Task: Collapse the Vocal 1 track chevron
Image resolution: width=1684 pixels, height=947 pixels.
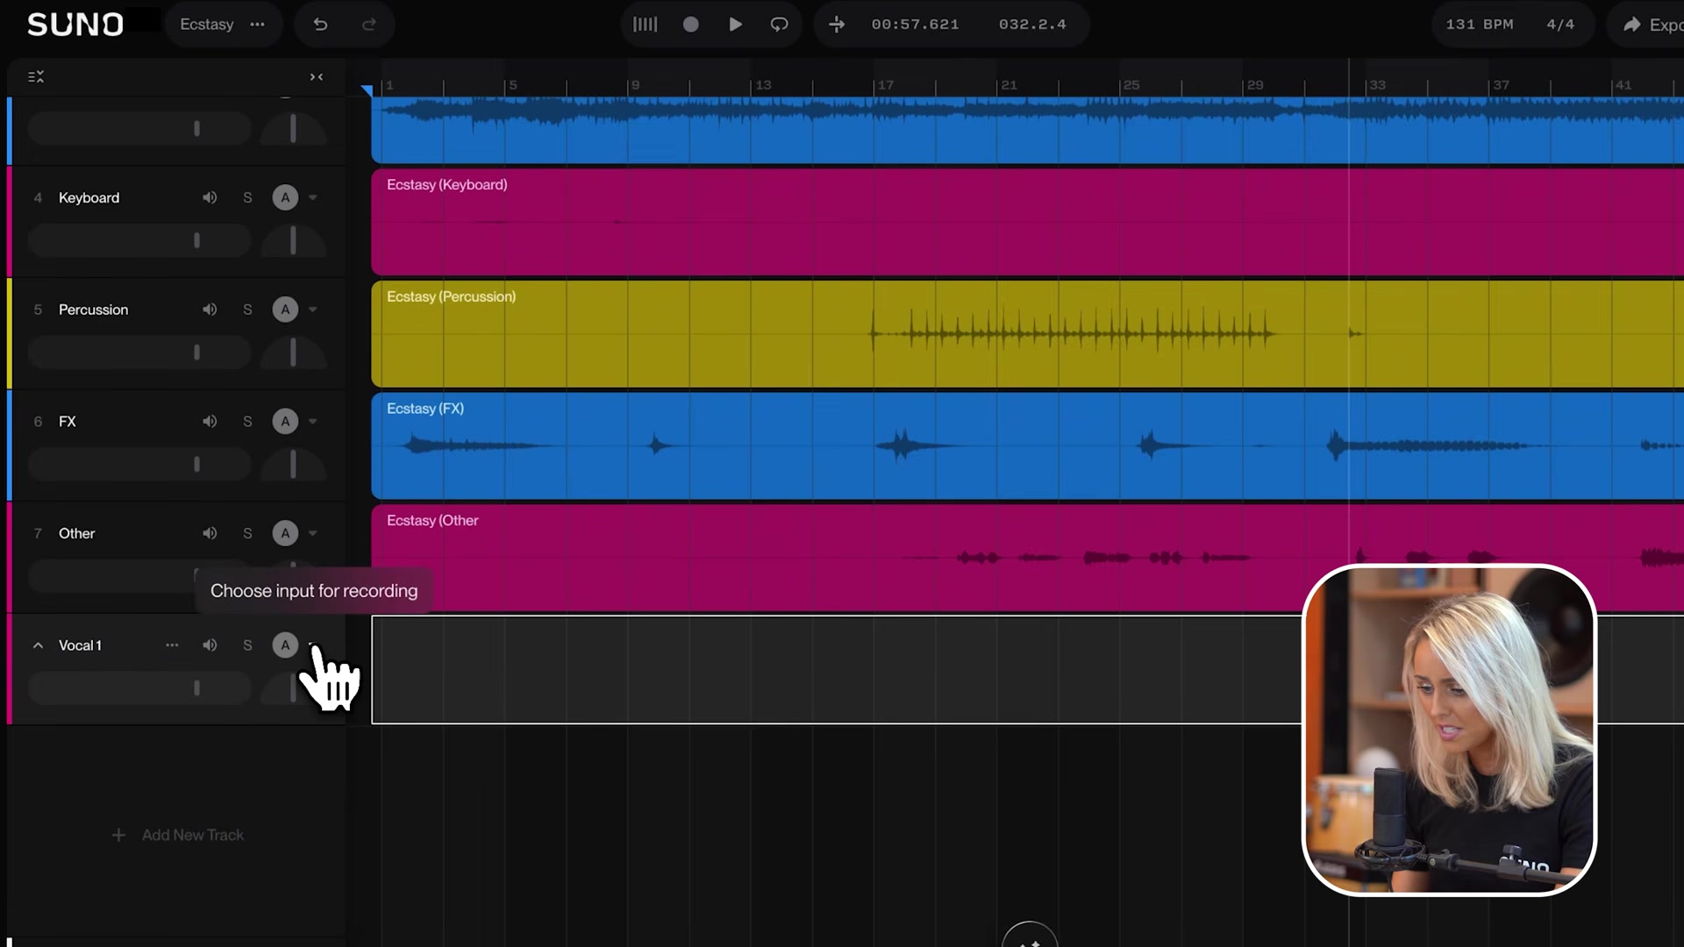Action: click(38, 645)
